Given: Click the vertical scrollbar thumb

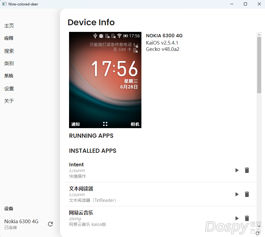Looking at the screenshot, I should coord(259,65).
